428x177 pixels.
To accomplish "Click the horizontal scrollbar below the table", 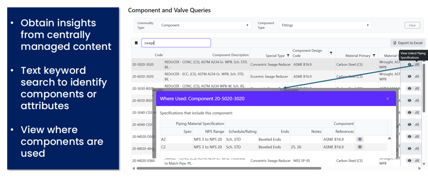I will click(x=229, y=168).
